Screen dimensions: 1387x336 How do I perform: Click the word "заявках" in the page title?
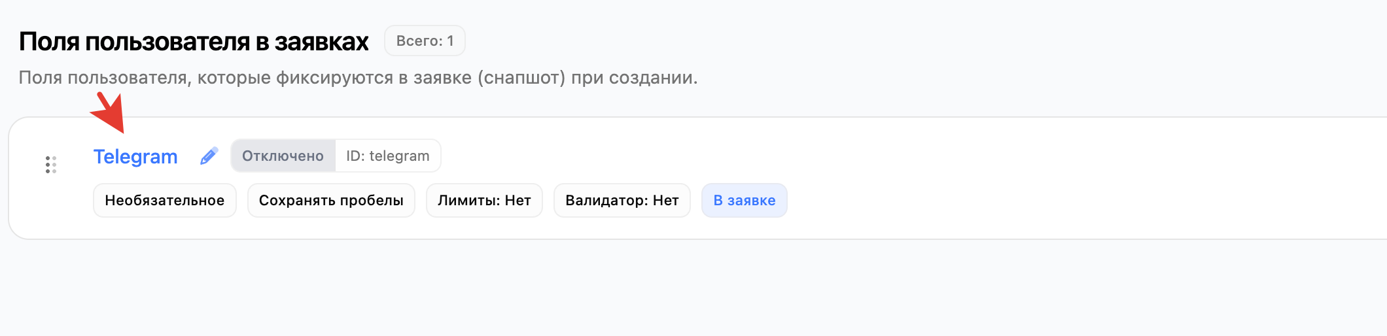click(322, 42)
